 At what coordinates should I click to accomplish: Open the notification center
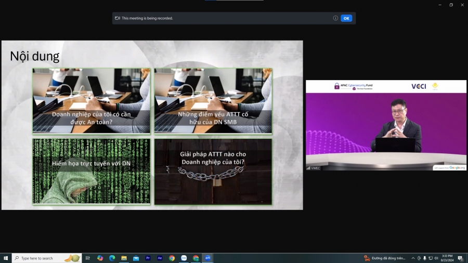click(x=460, y=258)
